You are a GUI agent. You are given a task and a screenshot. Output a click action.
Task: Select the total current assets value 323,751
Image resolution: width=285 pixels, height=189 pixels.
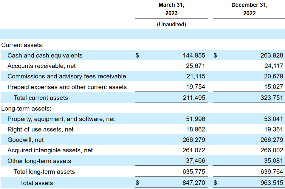(272, 98)
